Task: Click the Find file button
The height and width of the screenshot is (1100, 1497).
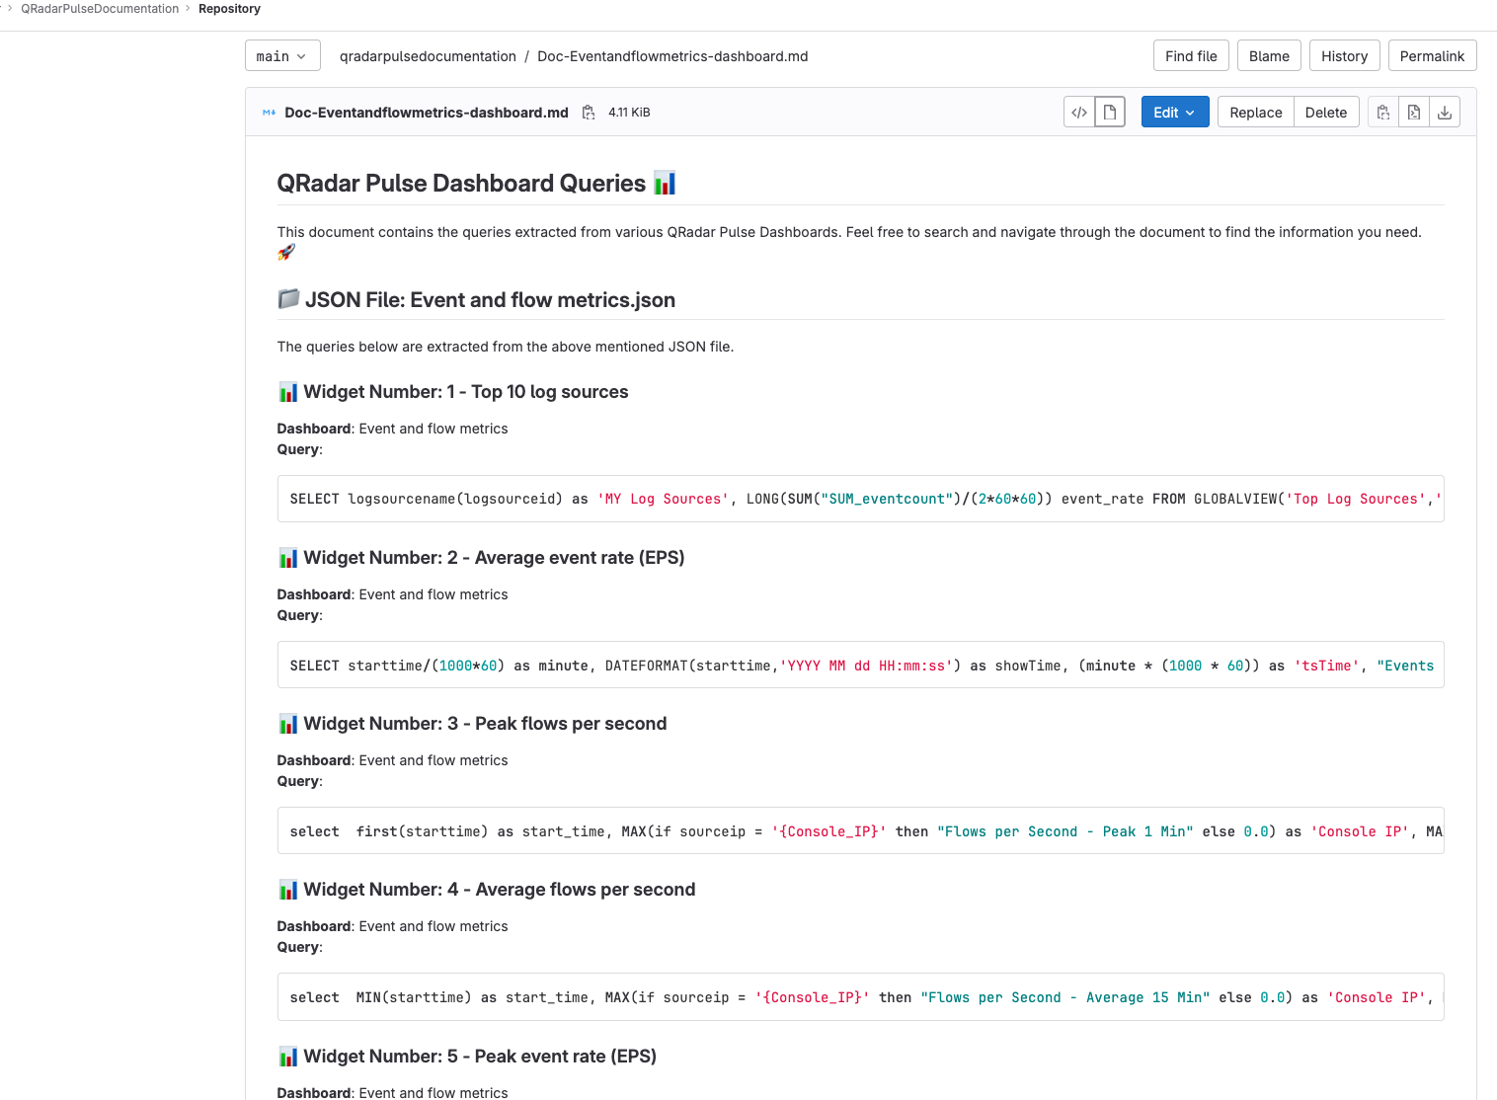Action: [1191, 56]
